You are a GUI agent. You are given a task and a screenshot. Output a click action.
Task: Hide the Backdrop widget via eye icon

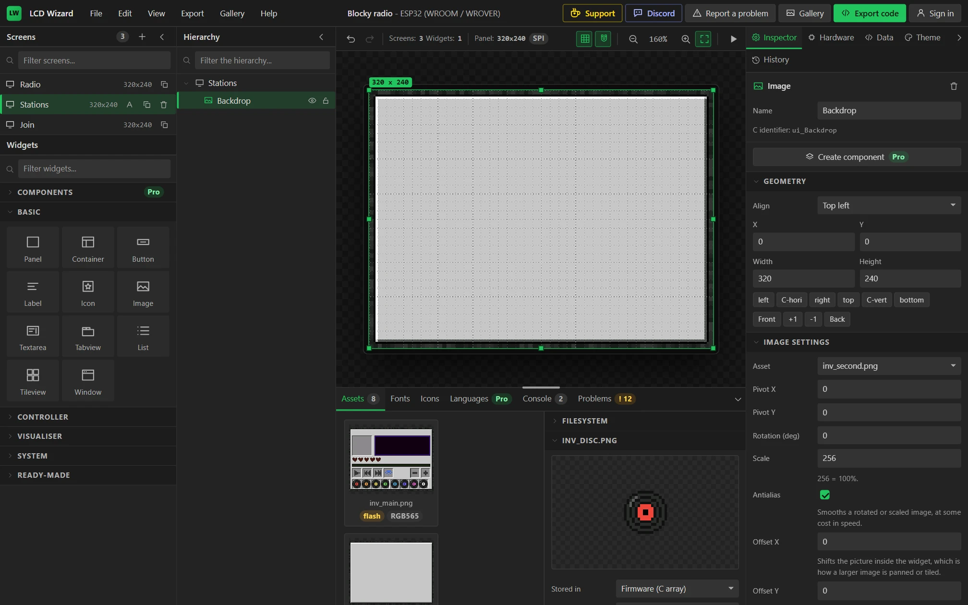pos(312,100)
